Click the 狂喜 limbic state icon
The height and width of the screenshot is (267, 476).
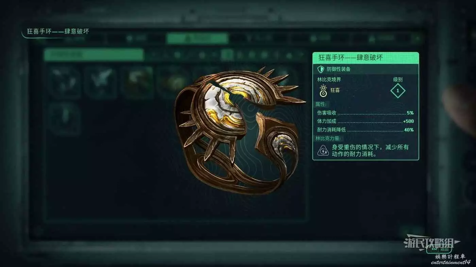(x=323, y=91)
